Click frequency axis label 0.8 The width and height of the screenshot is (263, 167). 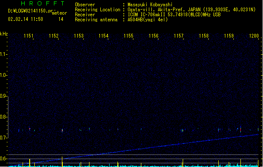pos(3,117)
